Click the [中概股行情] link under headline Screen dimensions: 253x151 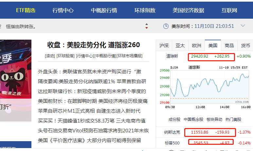pos(105,56)
